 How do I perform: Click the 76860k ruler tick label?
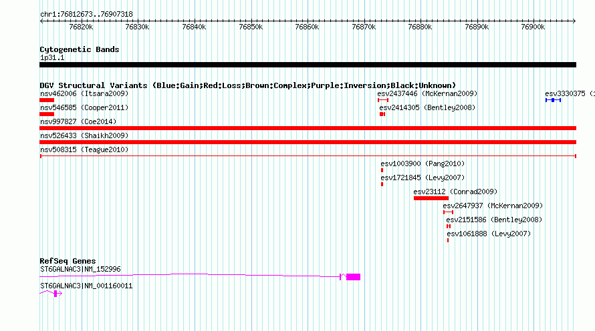pyautogui.click(x=307, y=27)
